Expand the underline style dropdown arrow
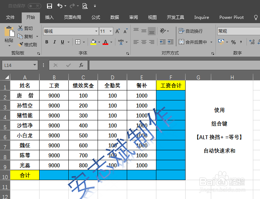The image size is (260, 199). pyautogui.click(x=68, y=42)
